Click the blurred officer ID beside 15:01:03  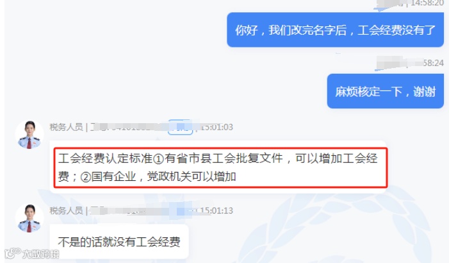[x=127, y=127]
